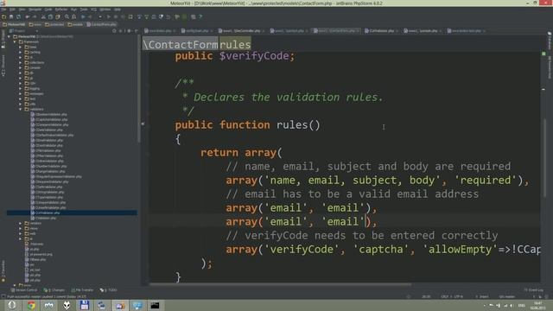Open the Changes tool window
The image size is (553, 311).
pos(54,290)
